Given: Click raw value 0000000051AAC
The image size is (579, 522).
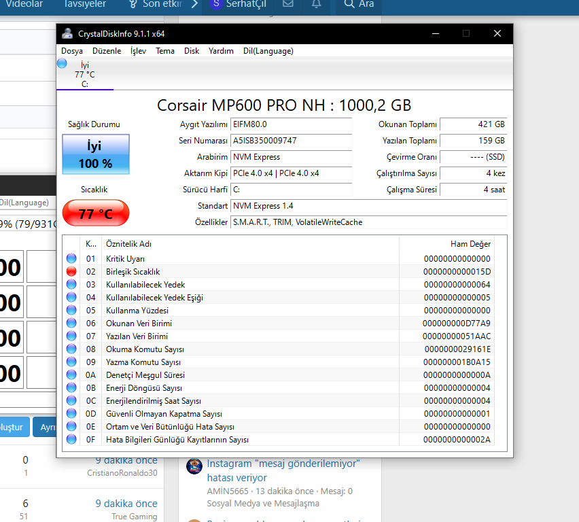Looking at the screenshot, I should tap(457, 336).
